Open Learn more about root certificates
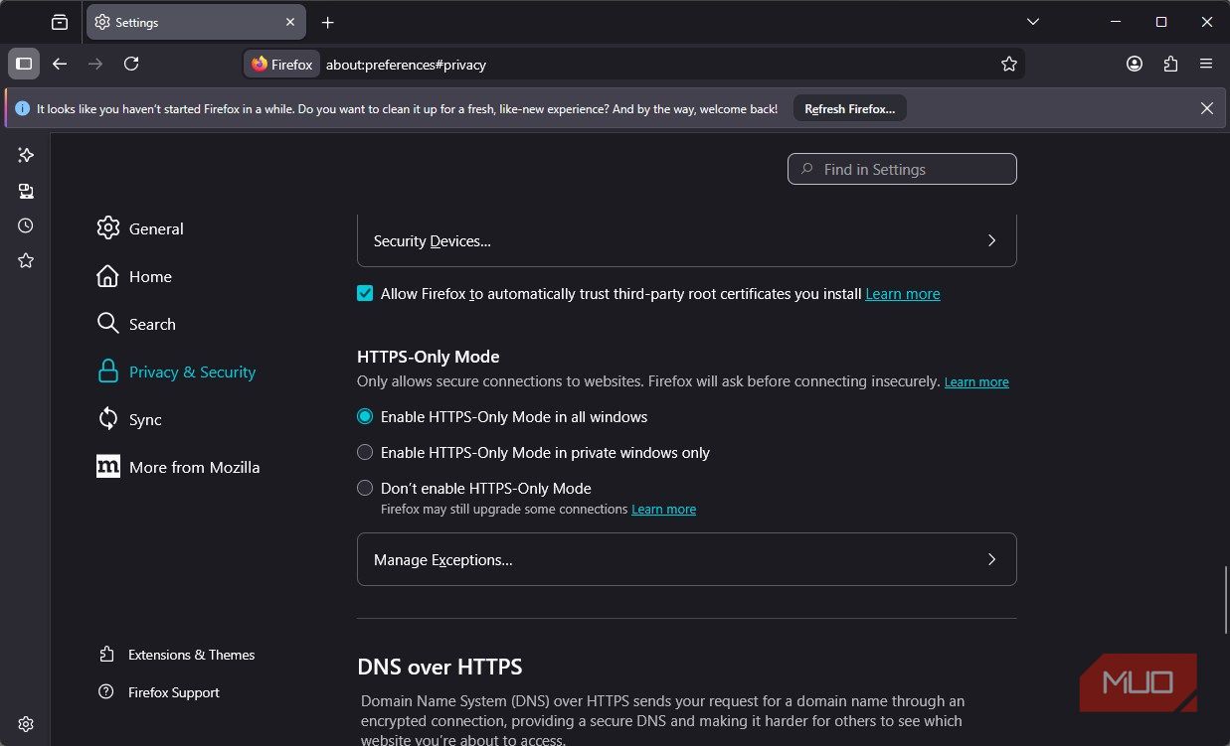 [903, 294]
